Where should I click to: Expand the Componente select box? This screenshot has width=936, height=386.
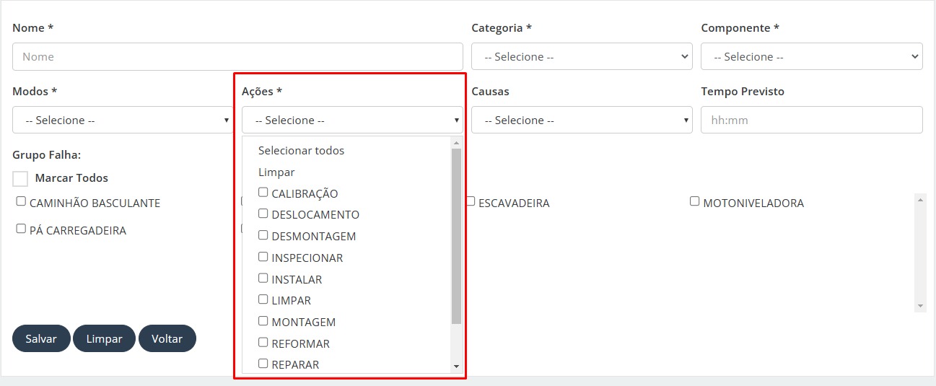(811, 56)
